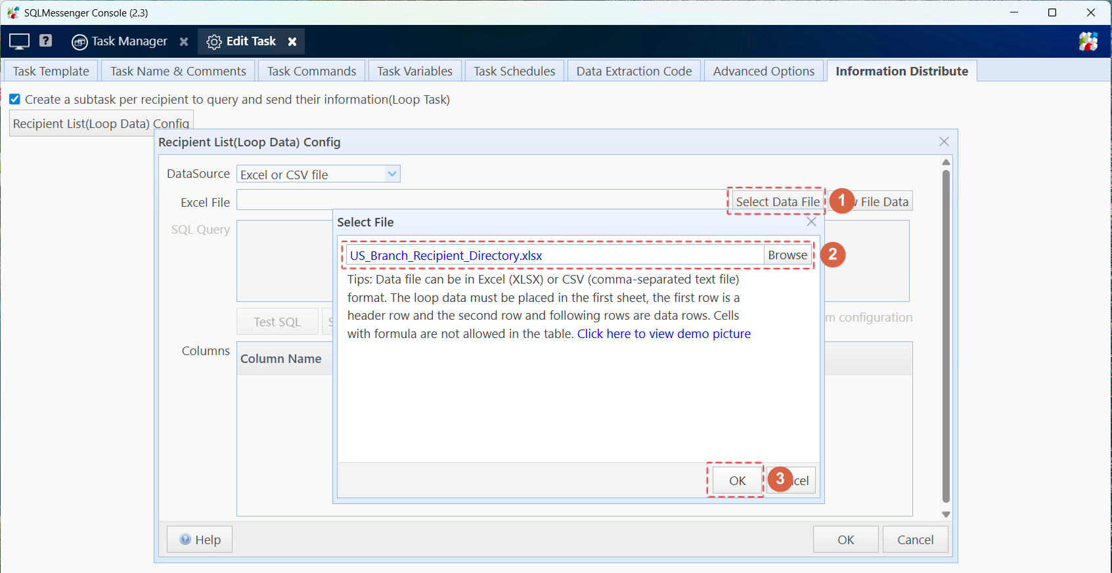Close the Recipient List Config dialog

pyautogui.click(x=944, y=142)
